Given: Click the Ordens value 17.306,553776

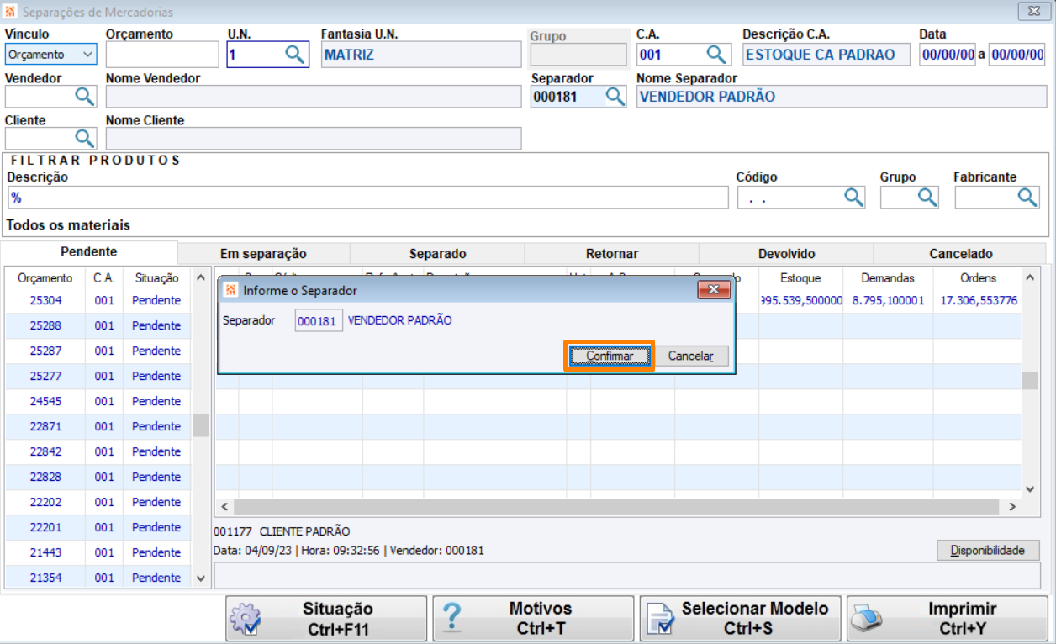Looking at the screenshot, I should [x=979, y=300].
